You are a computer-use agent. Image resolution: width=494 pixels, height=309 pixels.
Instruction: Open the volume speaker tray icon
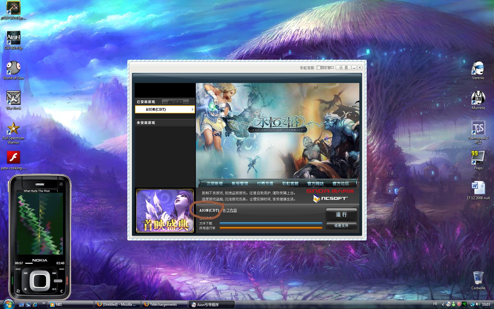pyautogui.click(x=478, y=304)
